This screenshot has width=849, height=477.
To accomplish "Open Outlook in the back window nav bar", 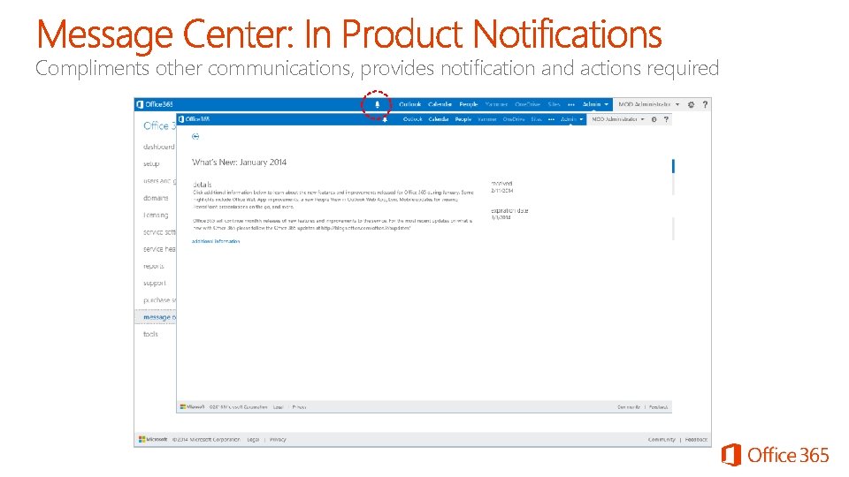I will pyautogui.click(x=409, y=104).
